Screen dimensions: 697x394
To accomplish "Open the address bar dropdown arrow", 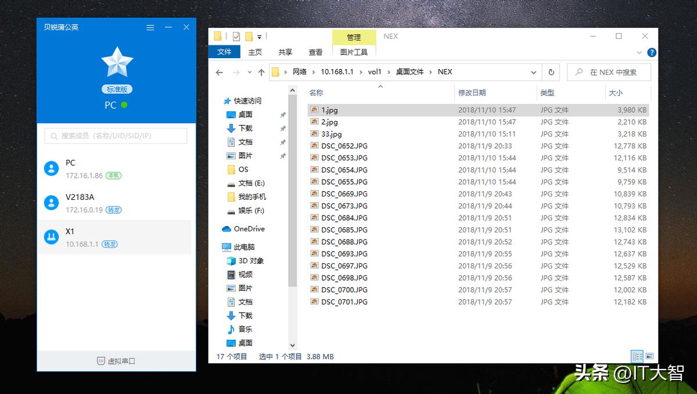I will coord(534,71).
